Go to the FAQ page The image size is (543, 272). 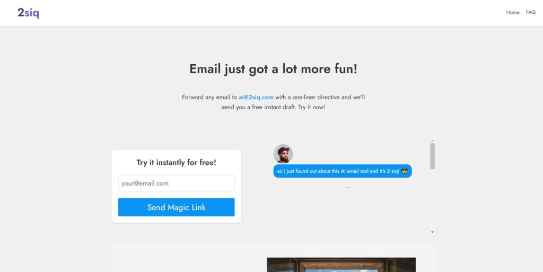tap(530, 12)
